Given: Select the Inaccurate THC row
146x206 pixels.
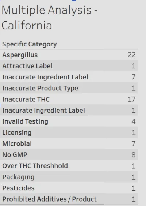Looking at the screenshot, I should coord(69,99).
